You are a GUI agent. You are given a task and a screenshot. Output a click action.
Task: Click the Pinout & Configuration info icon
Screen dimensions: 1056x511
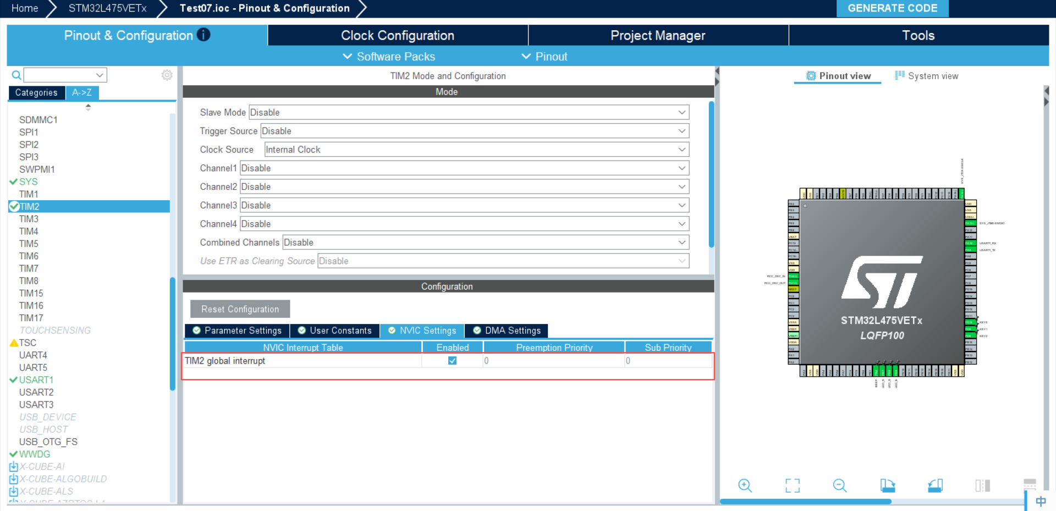(204, 35)
